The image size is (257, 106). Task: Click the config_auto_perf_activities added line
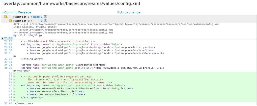click(73, 86)
